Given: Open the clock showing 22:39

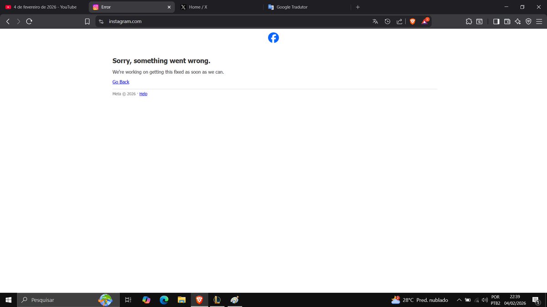Looking at the screenshot, I should click(x=515, y=300).
